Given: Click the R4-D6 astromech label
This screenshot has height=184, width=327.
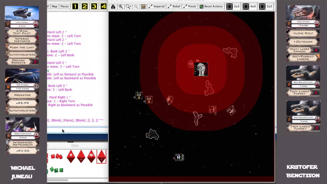Looking at the screenshot, I should point(22,151).
